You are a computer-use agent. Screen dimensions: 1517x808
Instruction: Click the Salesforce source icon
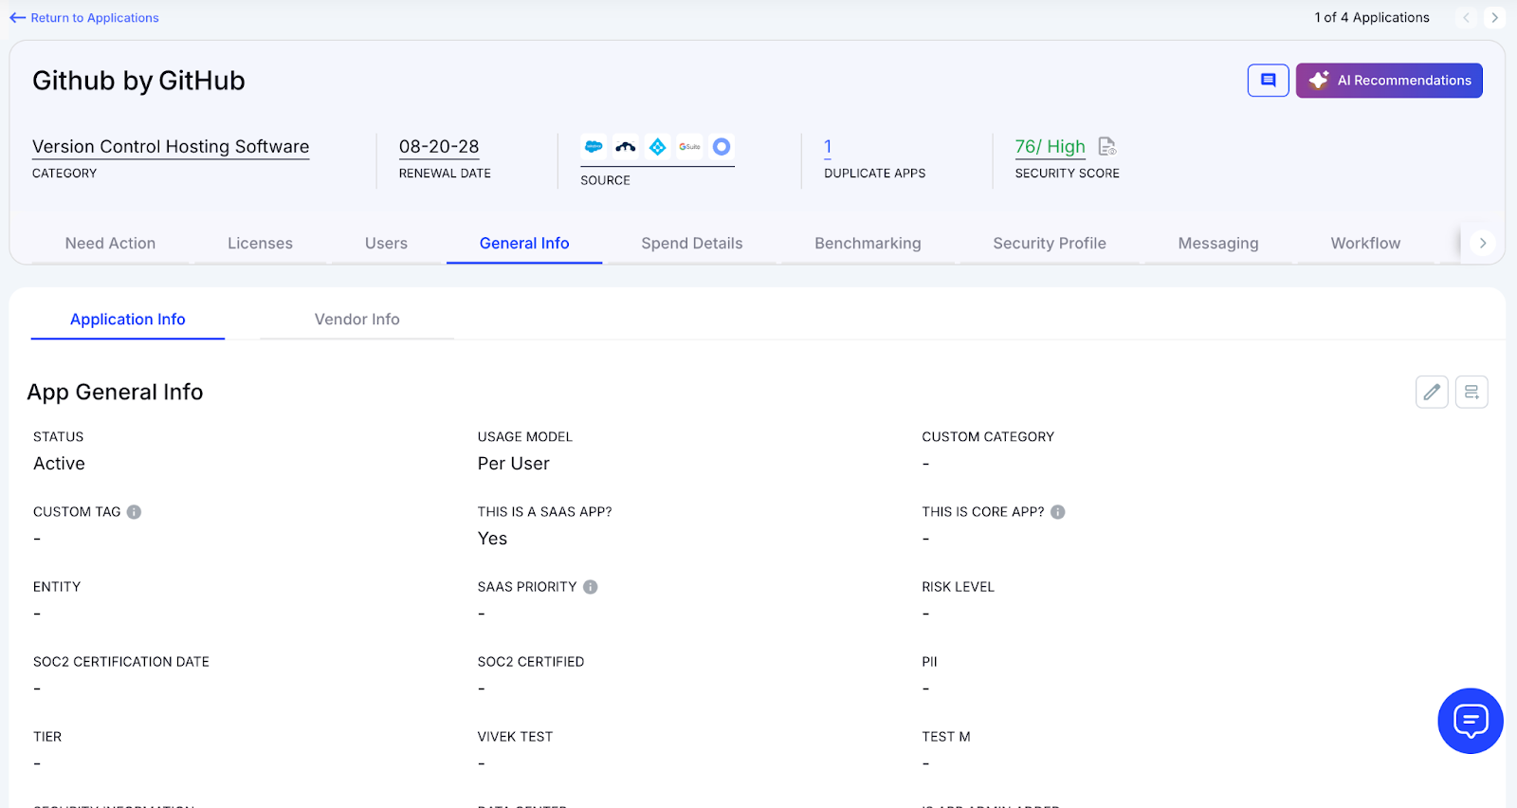[x=594, y=147]
